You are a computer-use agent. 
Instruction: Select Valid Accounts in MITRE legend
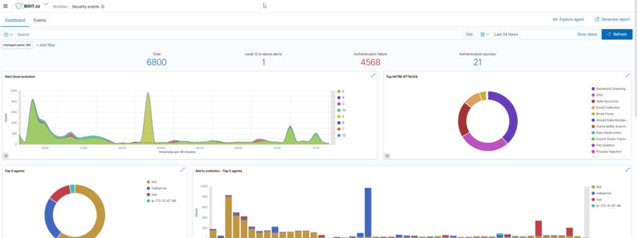tap(605, 101)
